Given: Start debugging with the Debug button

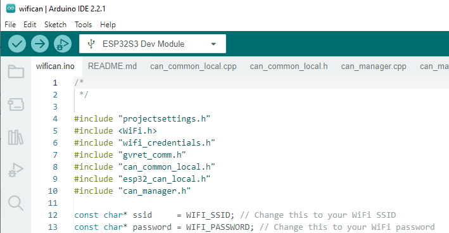Looking at the screenshot, I should coord(63,44).
